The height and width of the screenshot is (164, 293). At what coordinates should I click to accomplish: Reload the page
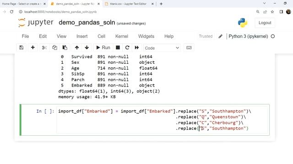pyautogui.click(x=11, y=12)
